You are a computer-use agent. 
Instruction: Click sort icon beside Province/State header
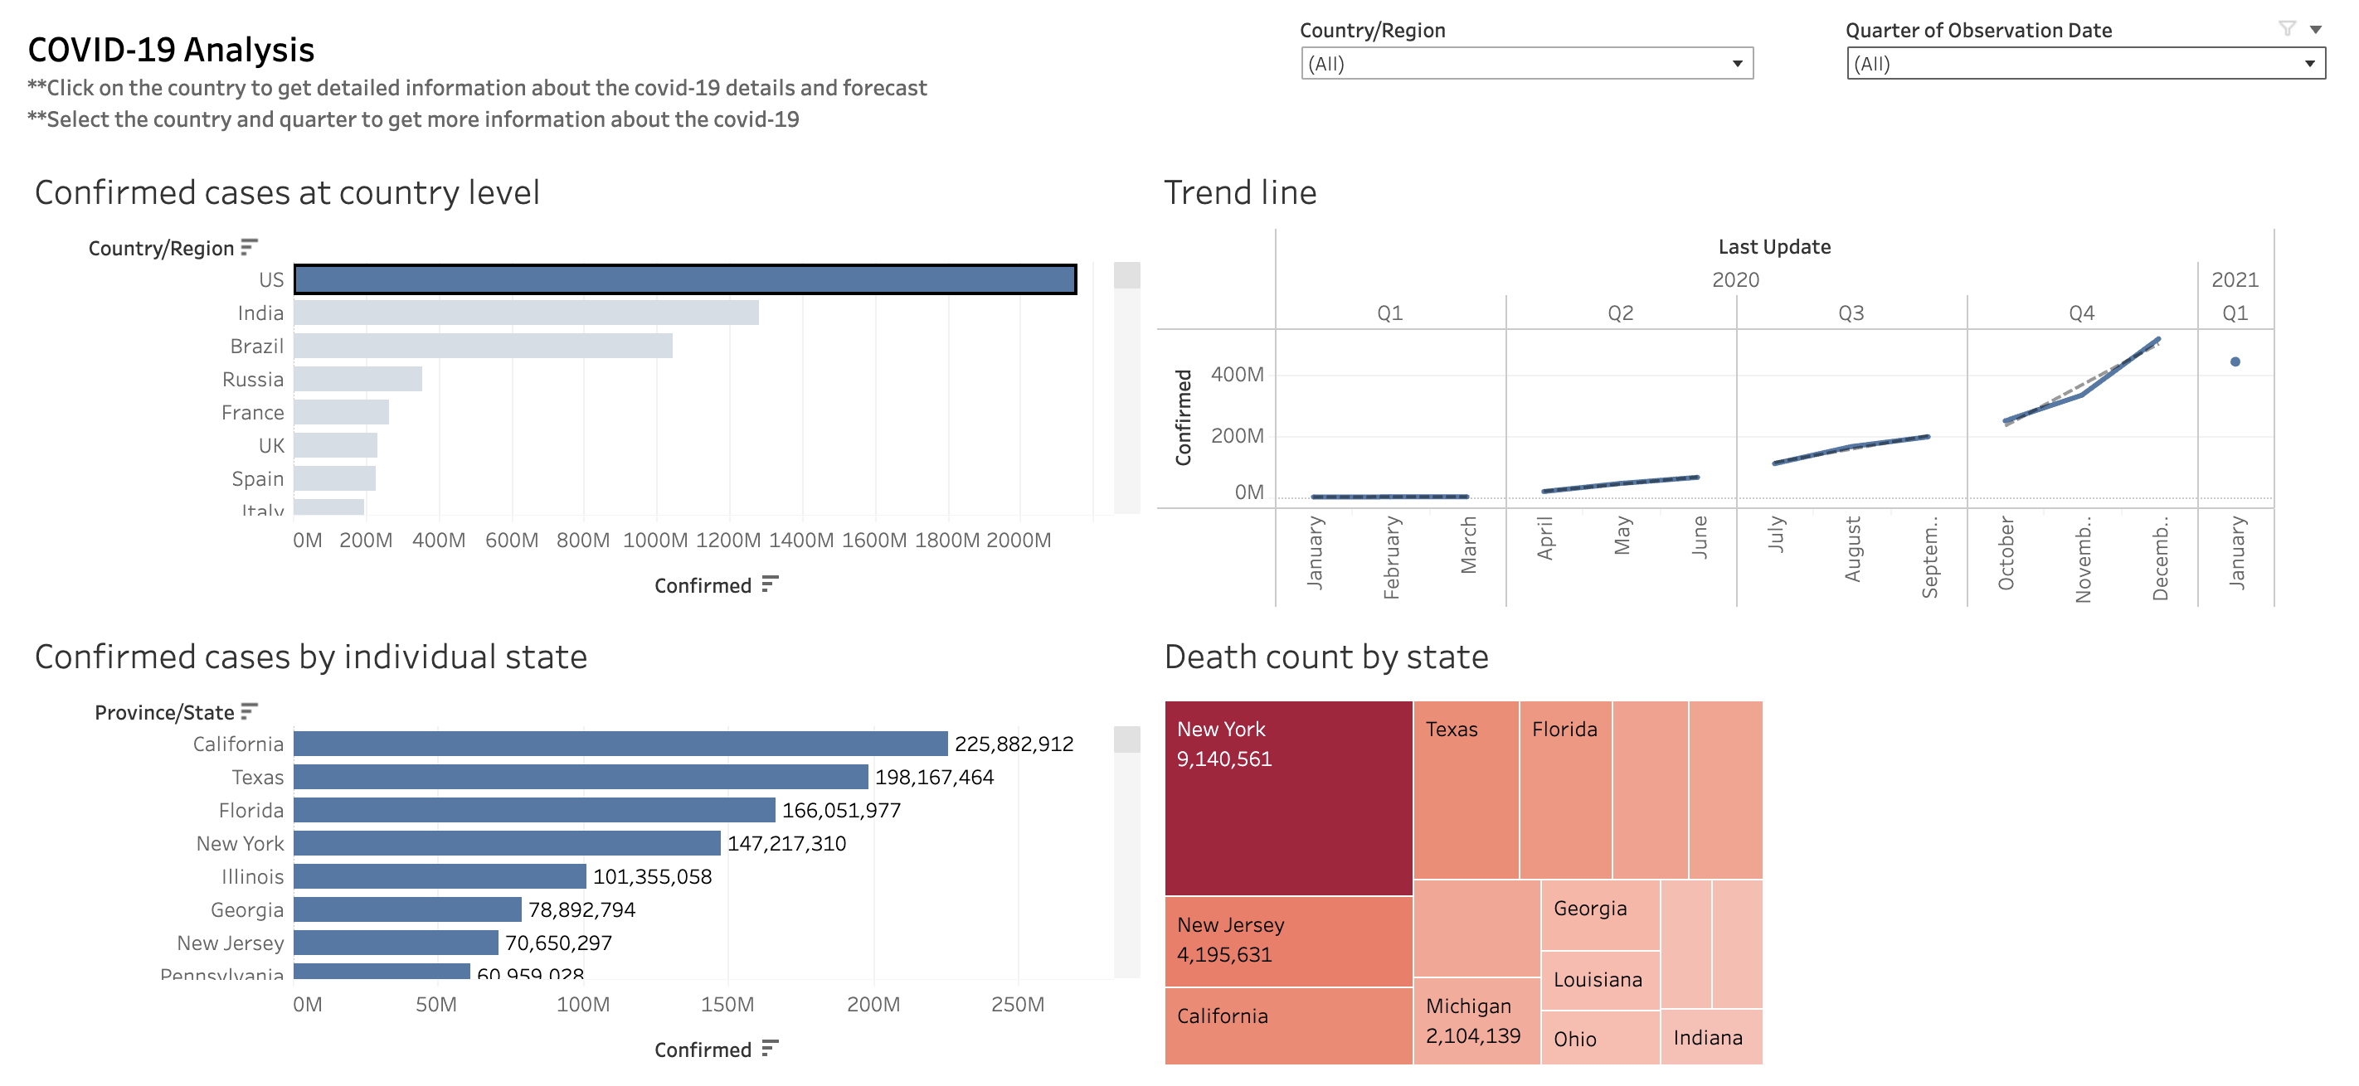coord(249,711)
